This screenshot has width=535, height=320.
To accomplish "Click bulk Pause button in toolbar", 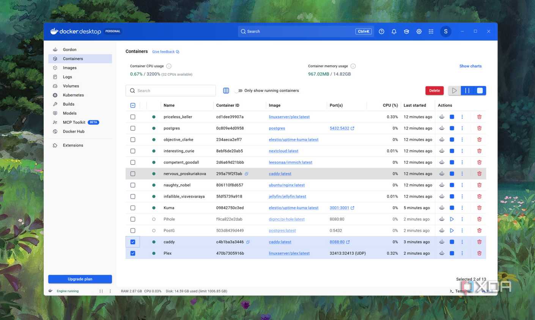I will (x=467, y=91).
